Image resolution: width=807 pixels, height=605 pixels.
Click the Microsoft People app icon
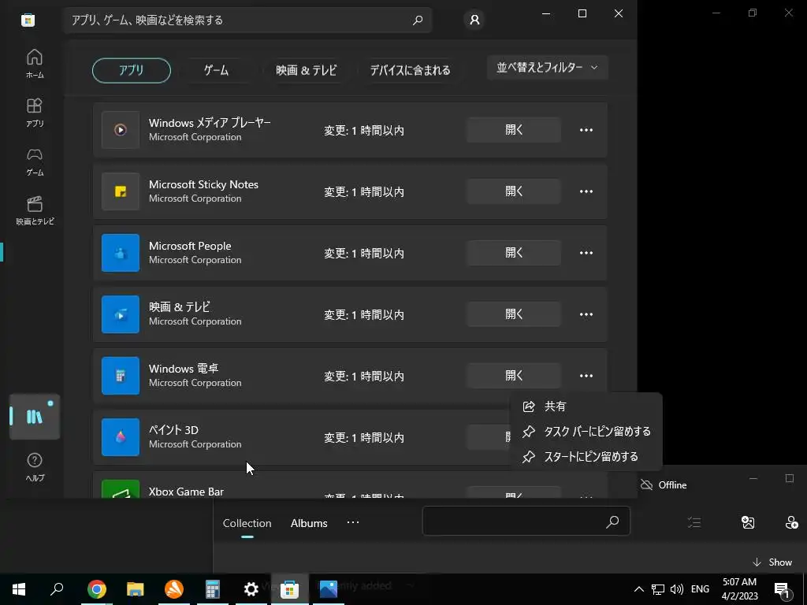click(121, 253)
